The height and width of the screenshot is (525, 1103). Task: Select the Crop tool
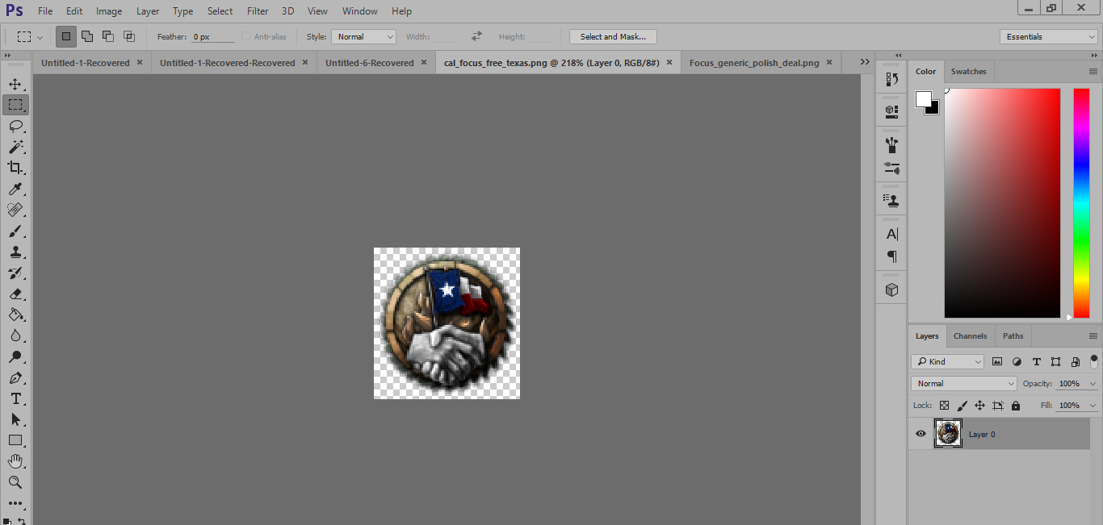(15, 168)
